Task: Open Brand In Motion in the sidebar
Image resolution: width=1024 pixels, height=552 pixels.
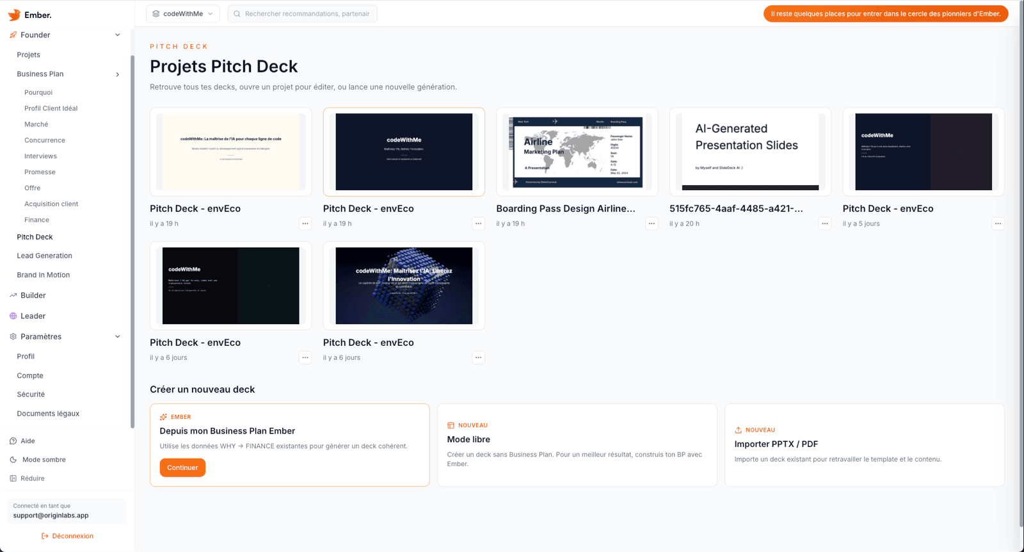Action: click(43, 275)
